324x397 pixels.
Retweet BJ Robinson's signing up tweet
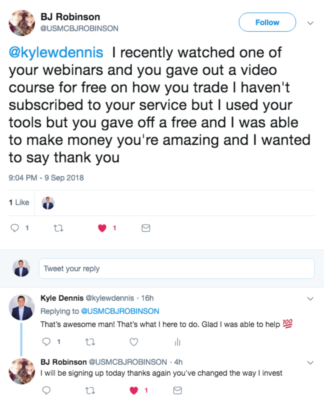(x=90, y=390)
